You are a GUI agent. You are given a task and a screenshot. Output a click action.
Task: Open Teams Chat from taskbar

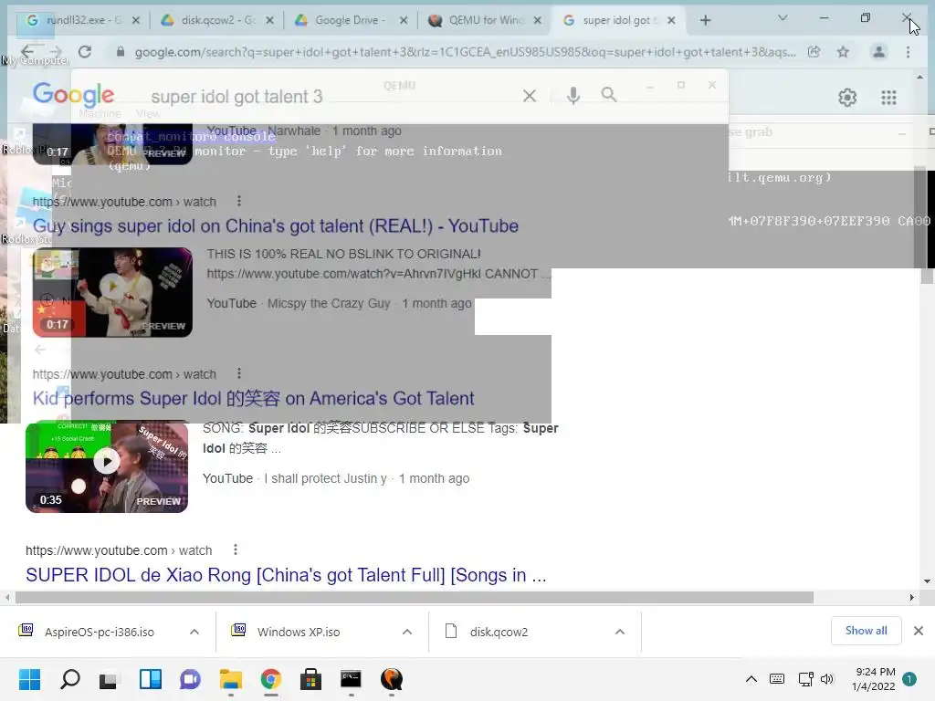pos(190,679)
